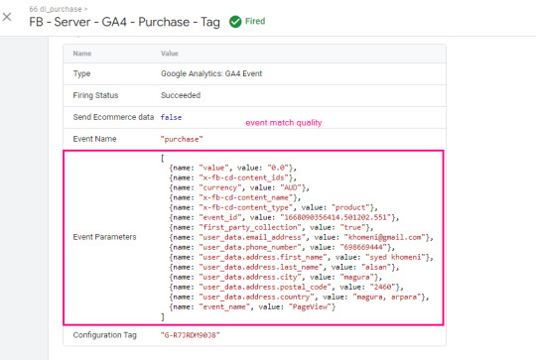The image size is (536, 360).
Task: Select the 'currency' parameter line with AUD
Action: pos(239,187)
